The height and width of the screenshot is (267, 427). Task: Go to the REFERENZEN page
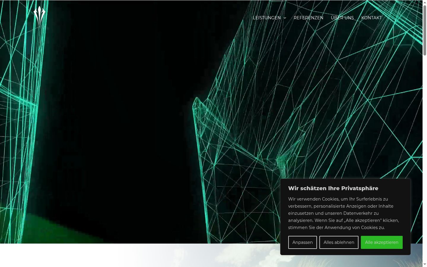(x=308, y=18)
